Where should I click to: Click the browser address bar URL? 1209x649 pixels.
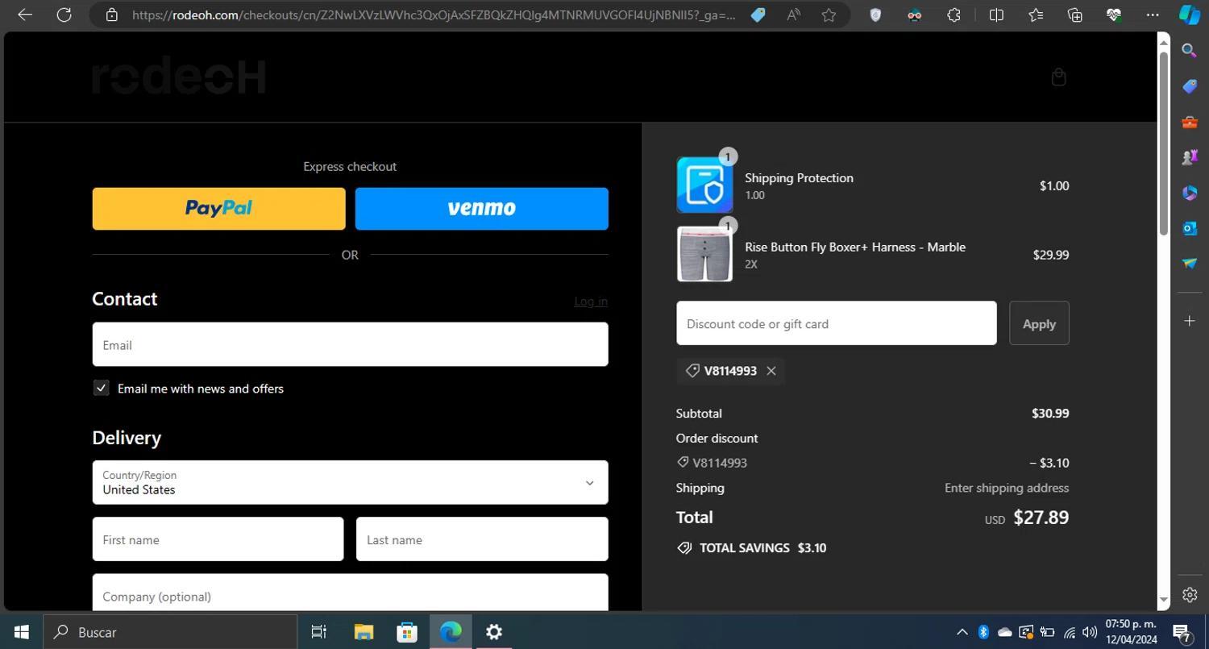(x=434, y=15)
